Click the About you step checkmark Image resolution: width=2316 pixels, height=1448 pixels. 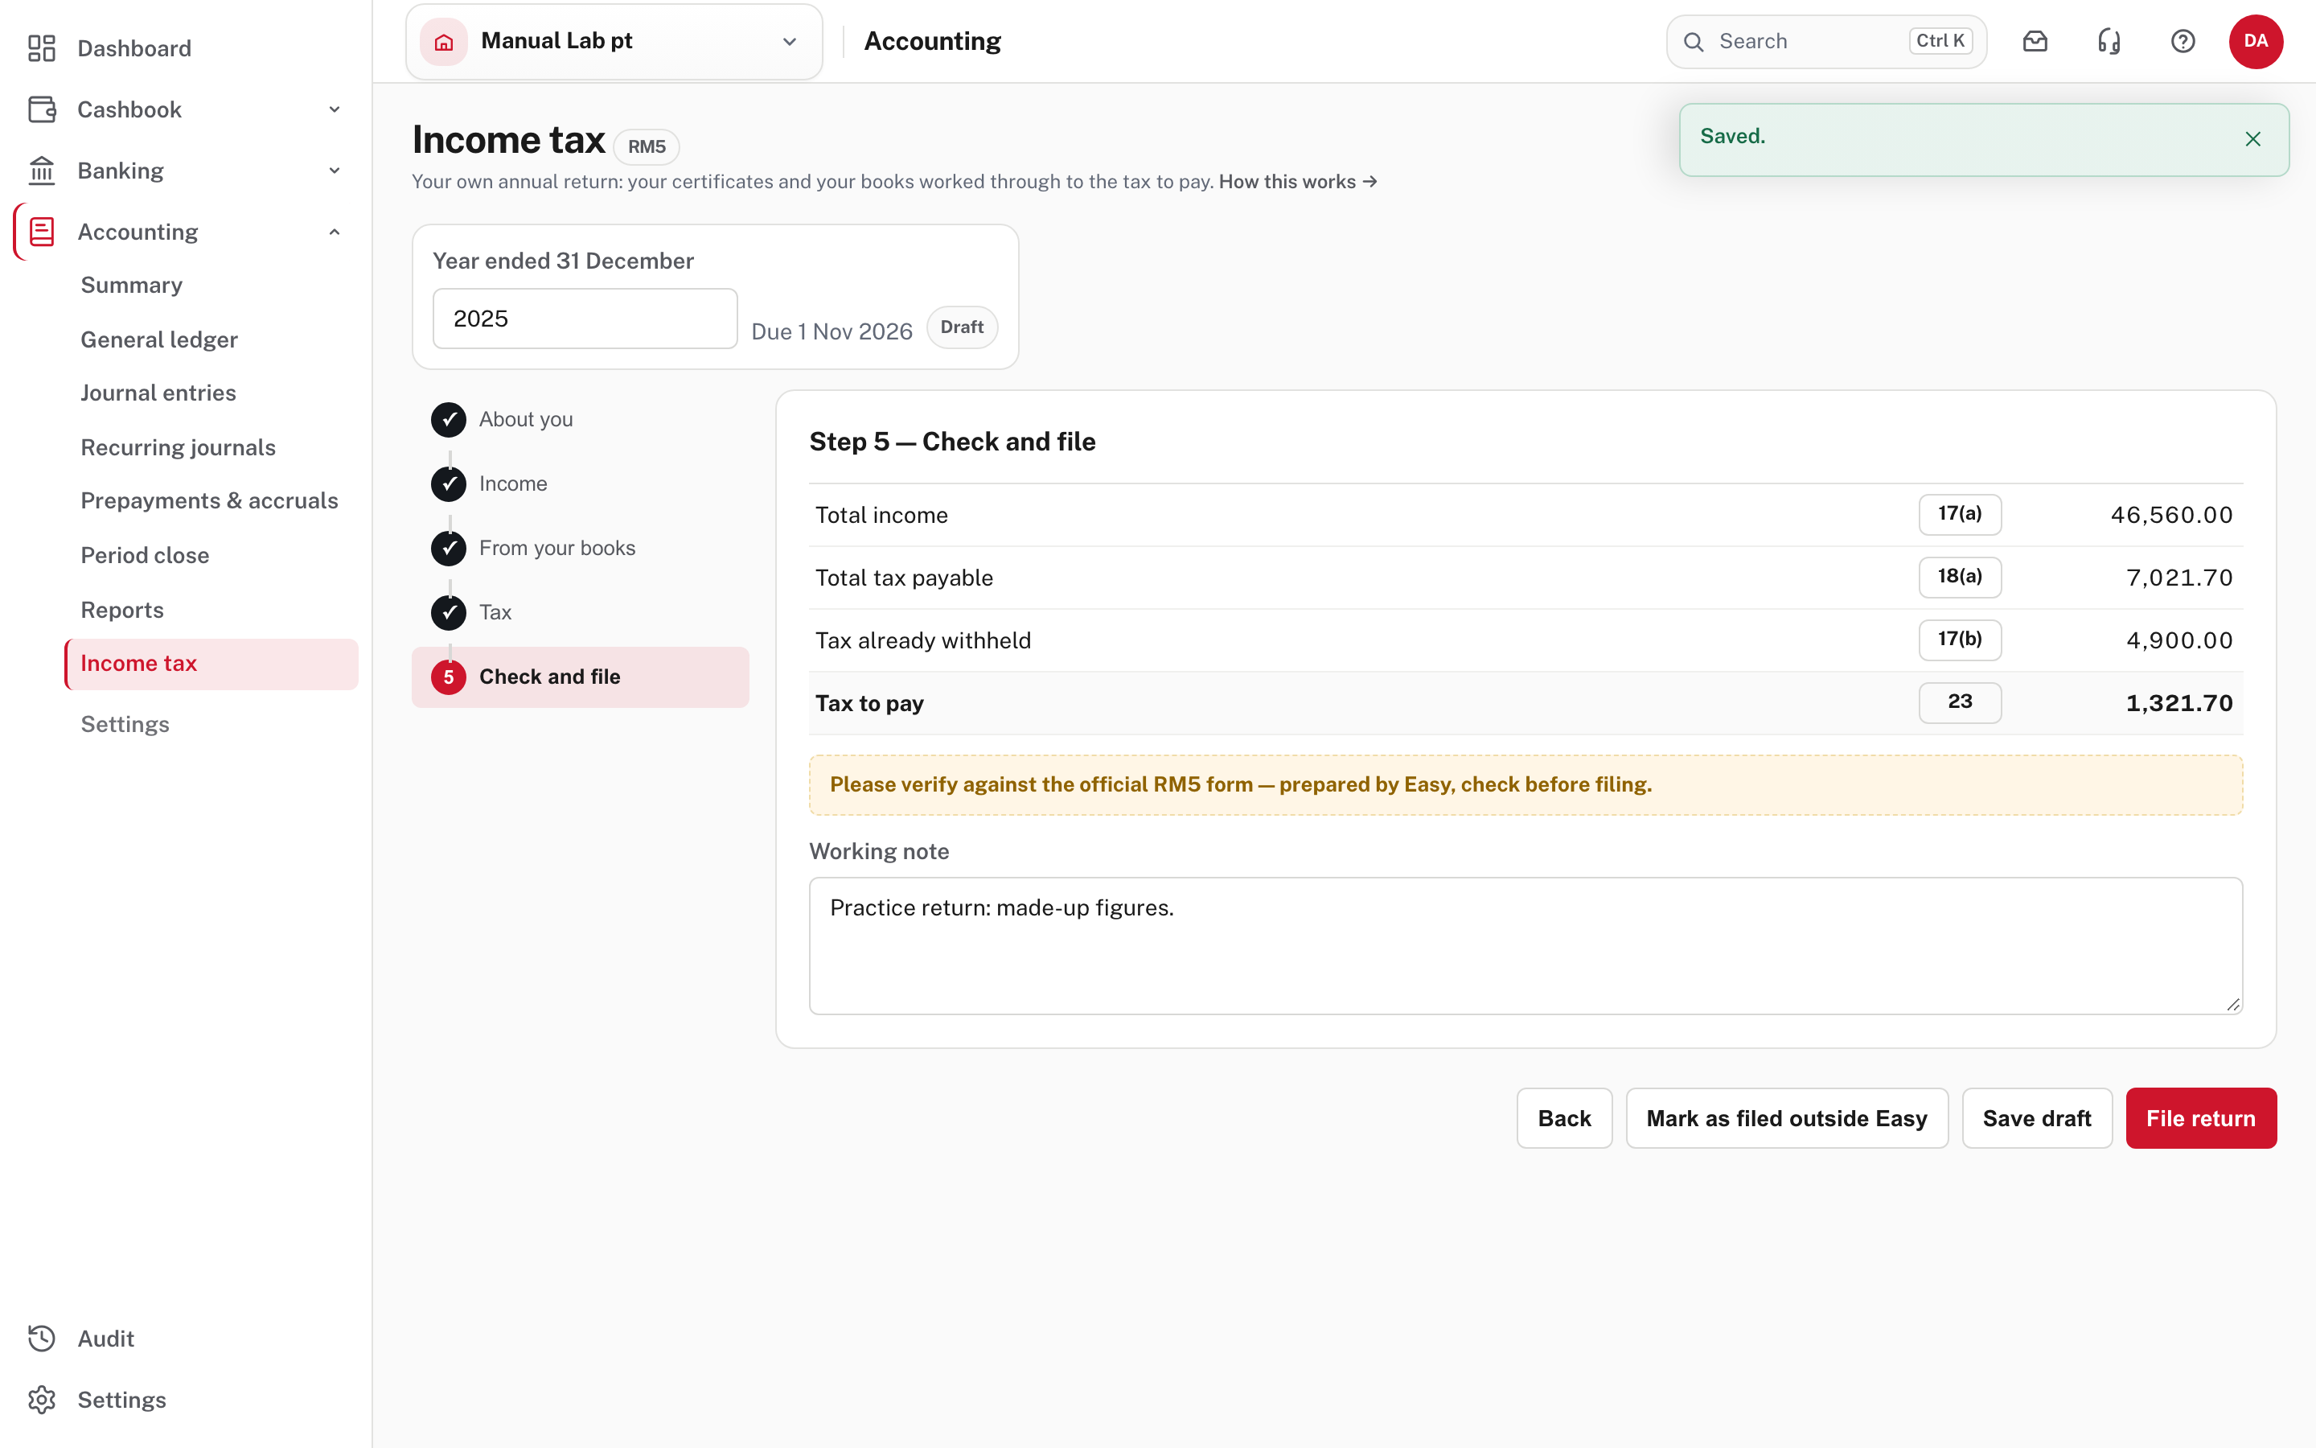point(448,419)
